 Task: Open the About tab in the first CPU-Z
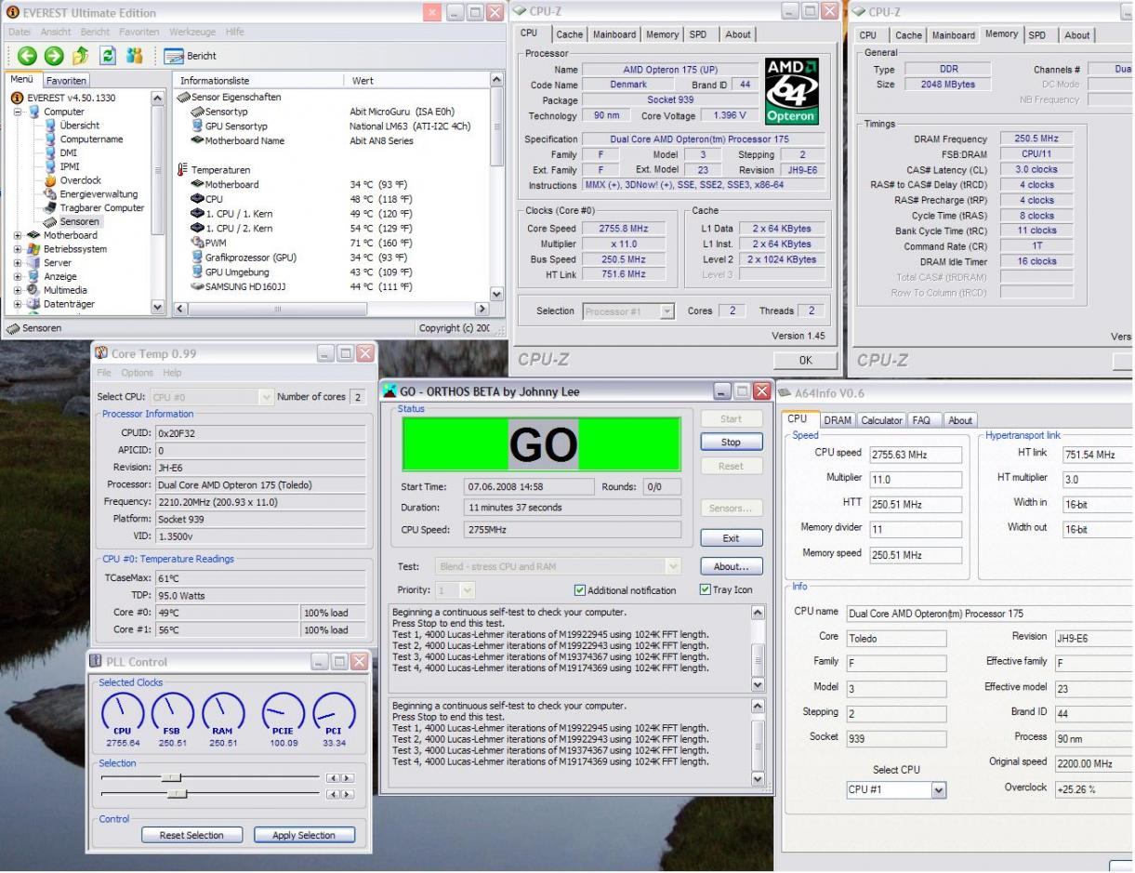pos(738,34)
